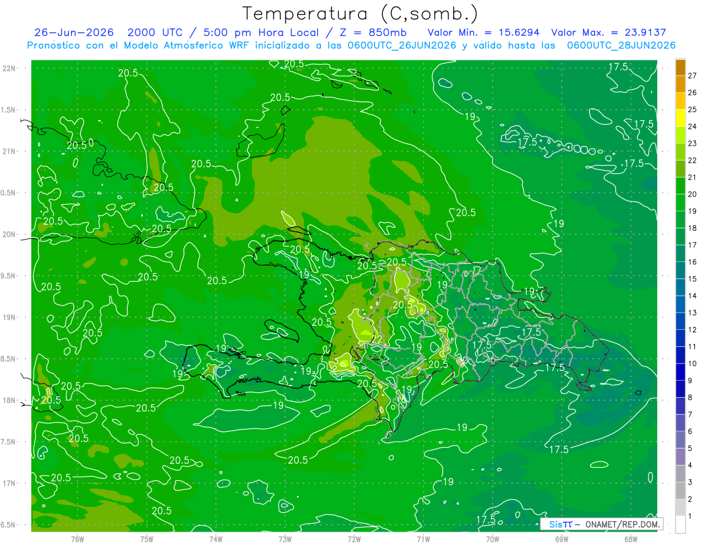Click the legend label "6"
The width and height of the screenshot is (708, 547).
[690, 431]
